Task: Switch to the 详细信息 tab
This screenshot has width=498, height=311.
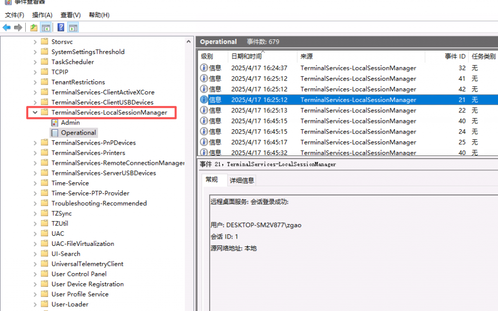Action: click(242, 180)
